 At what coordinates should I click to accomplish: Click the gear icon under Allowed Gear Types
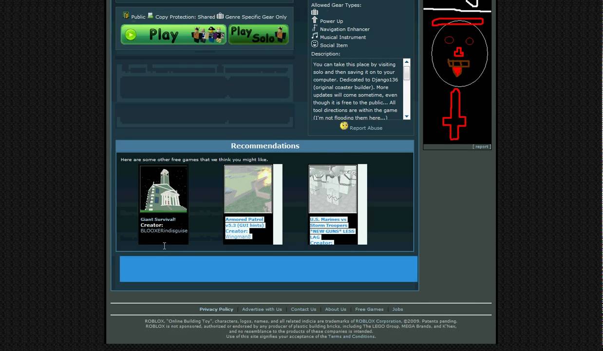click(x=315, y=12)
